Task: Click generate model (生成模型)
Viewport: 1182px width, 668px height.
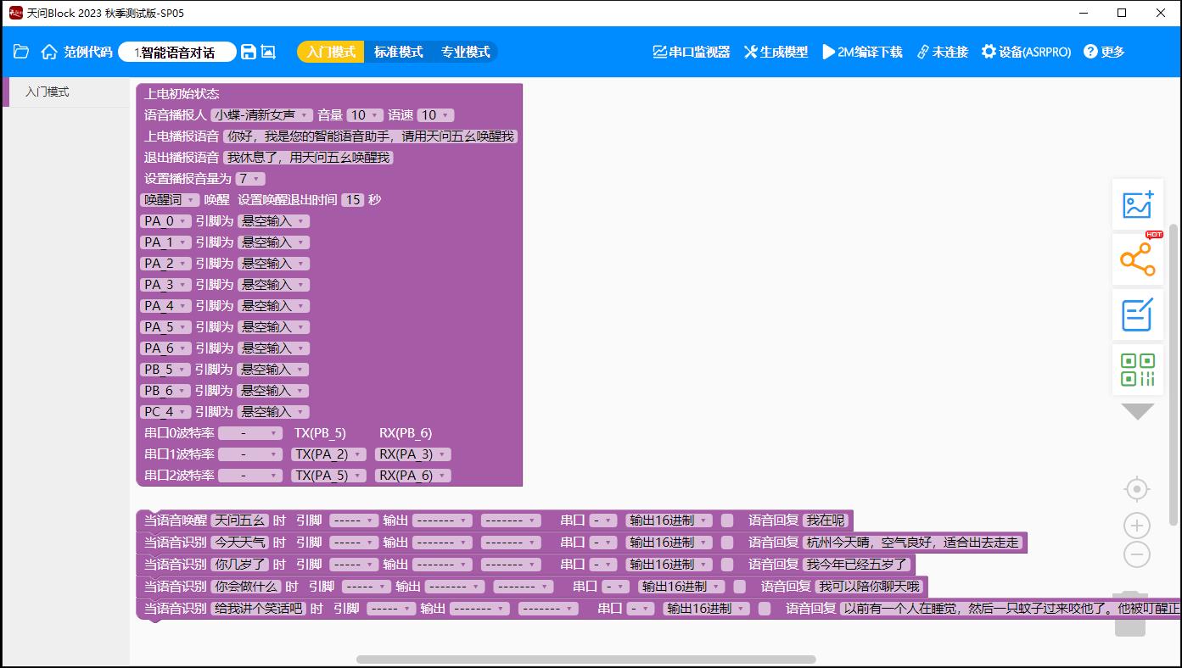Action: pos(776,52)
